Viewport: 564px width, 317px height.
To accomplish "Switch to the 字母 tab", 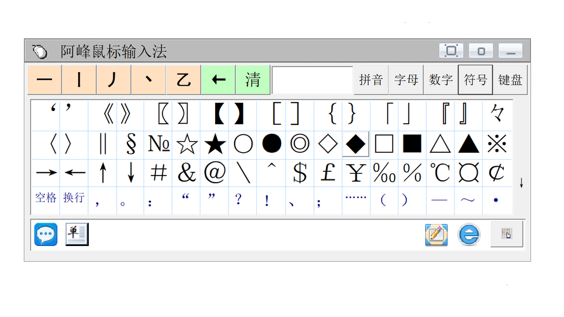I will pos(406,80).
